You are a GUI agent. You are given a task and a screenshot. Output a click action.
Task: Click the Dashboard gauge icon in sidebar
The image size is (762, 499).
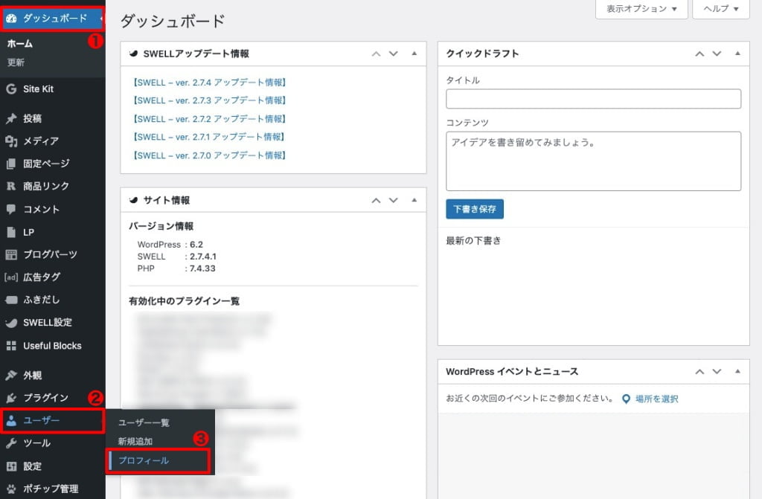[x=11, y=19]
